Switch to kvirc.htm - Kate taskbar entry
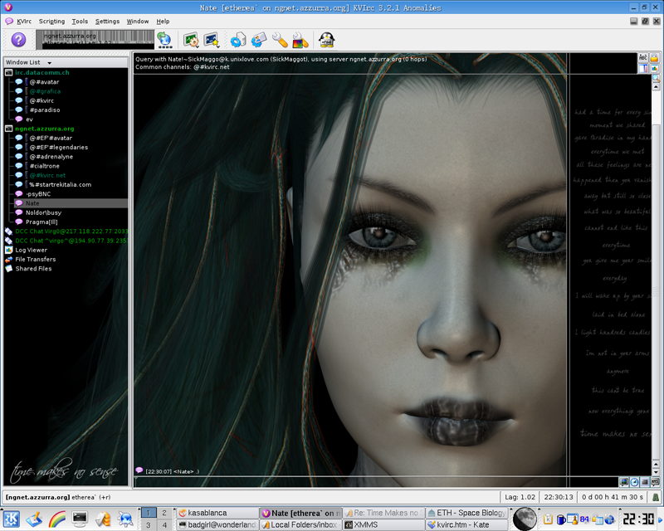The height and width of the screenshot is (531, 664). click(466, 524)
